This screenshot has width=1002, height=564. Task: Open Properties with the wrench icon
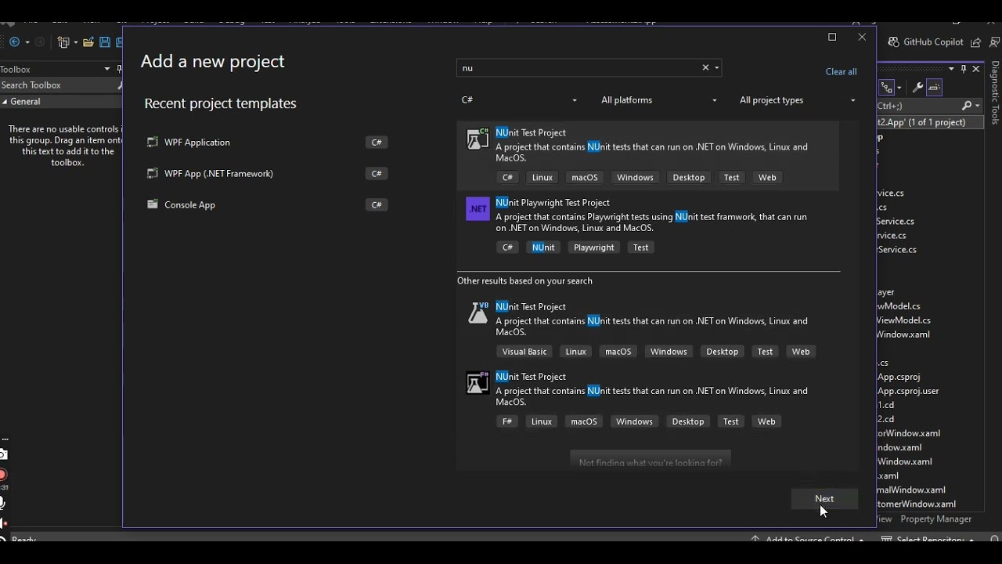(917, 88)
